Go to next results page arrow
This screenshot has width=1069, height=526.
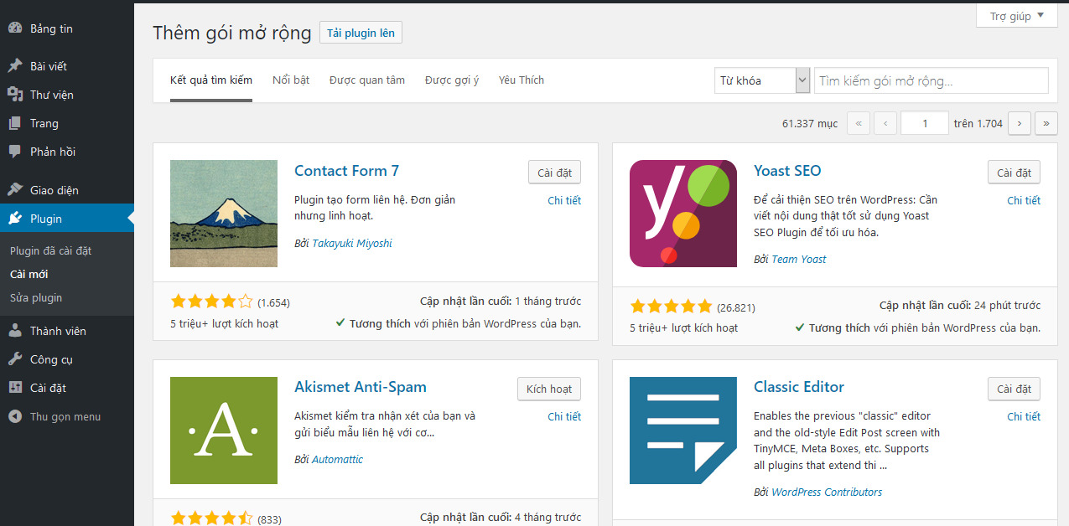click(x=1019, y=123)
